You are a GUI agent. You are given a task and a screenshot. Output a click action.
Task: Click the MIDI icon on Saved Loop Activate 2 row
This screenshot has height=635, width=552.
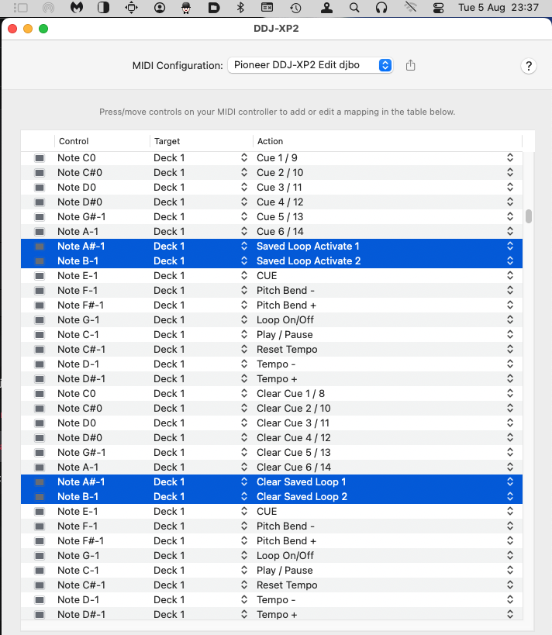pyautogui.click(x=40, y=261)
